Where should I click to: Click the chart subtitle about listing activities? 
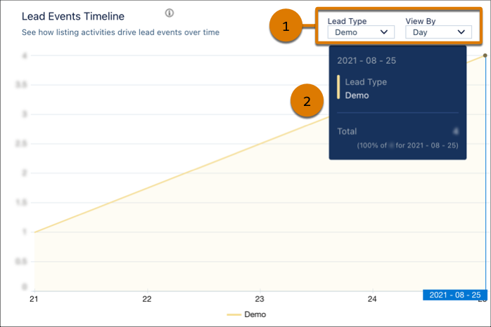click(120, 32)
